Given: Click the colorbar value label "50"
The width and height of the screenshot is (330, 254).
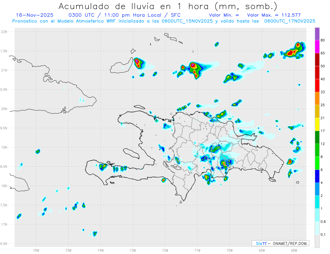Looking at the screenshot, I should (323, 66).
